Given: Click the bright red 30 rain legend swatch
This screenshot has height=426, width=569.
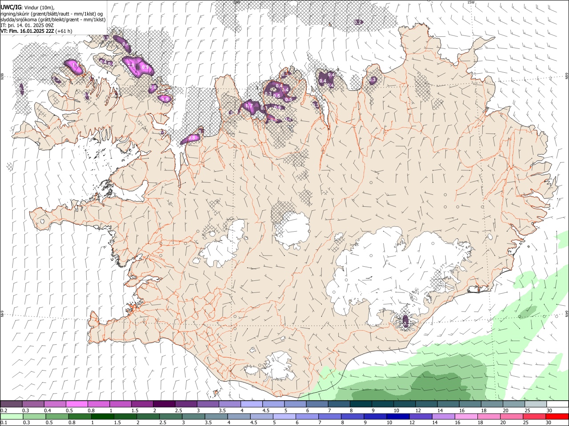Looking at the screenshot, I should (x=557, y=416).
